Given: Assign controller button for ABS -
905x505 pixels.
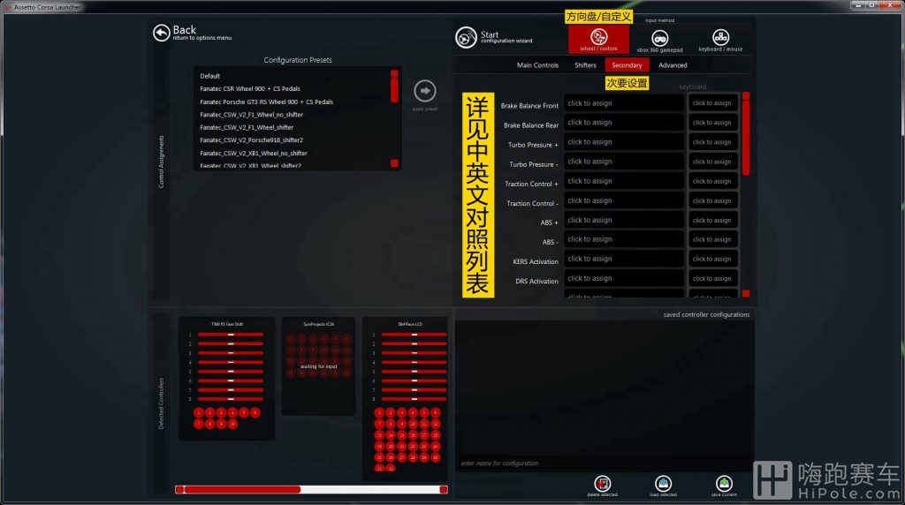Looking at the screenshot, I should click(x=624, y=239).
